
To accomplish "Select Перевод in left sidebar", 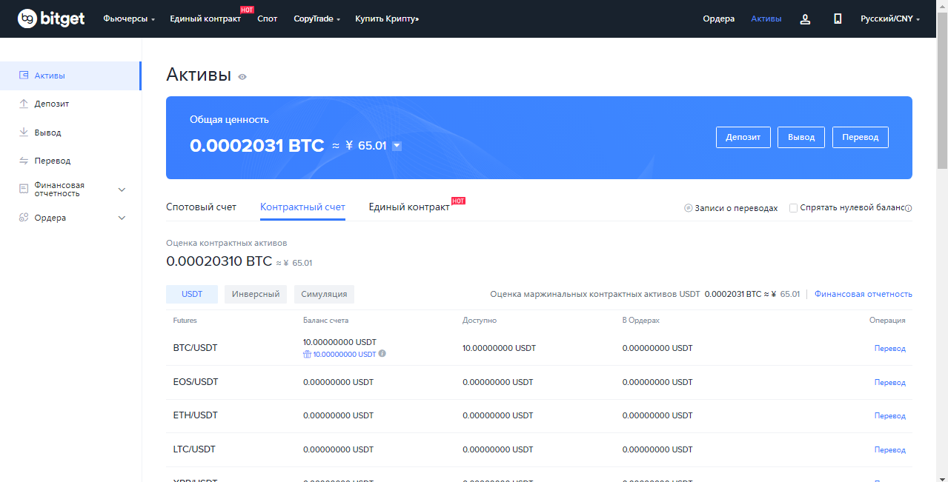I will coord(53,161).
